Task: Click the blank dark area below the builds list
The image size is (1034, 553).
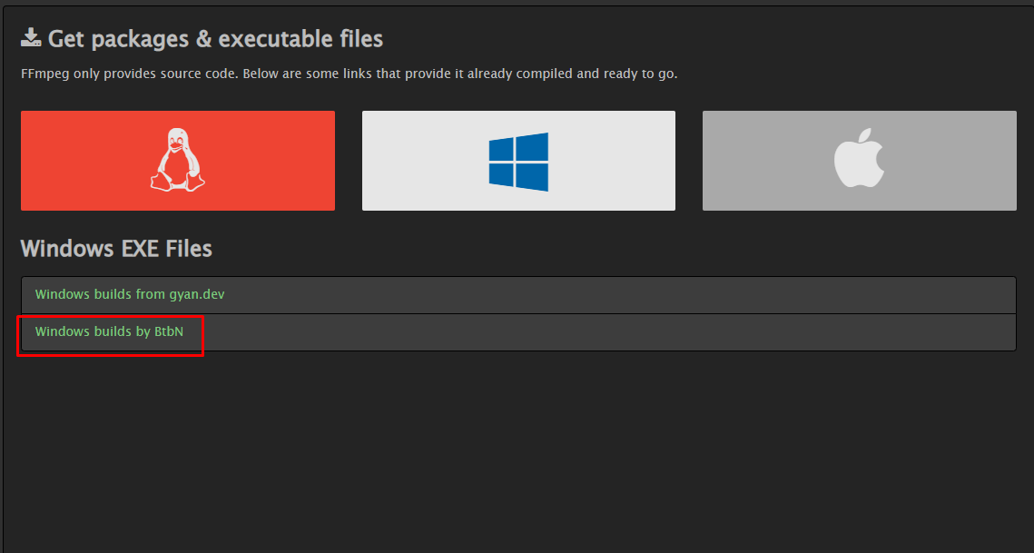Action: point(517,454)
